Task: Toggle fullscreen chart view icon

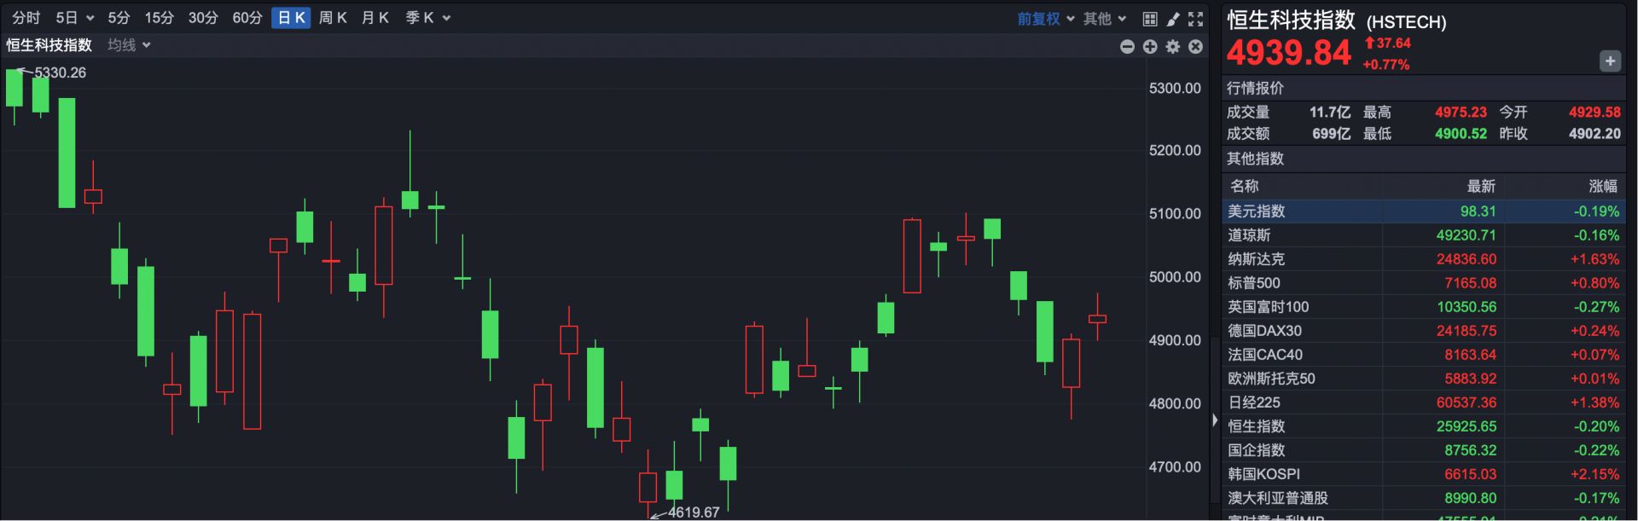Action: click(1196, 19)
